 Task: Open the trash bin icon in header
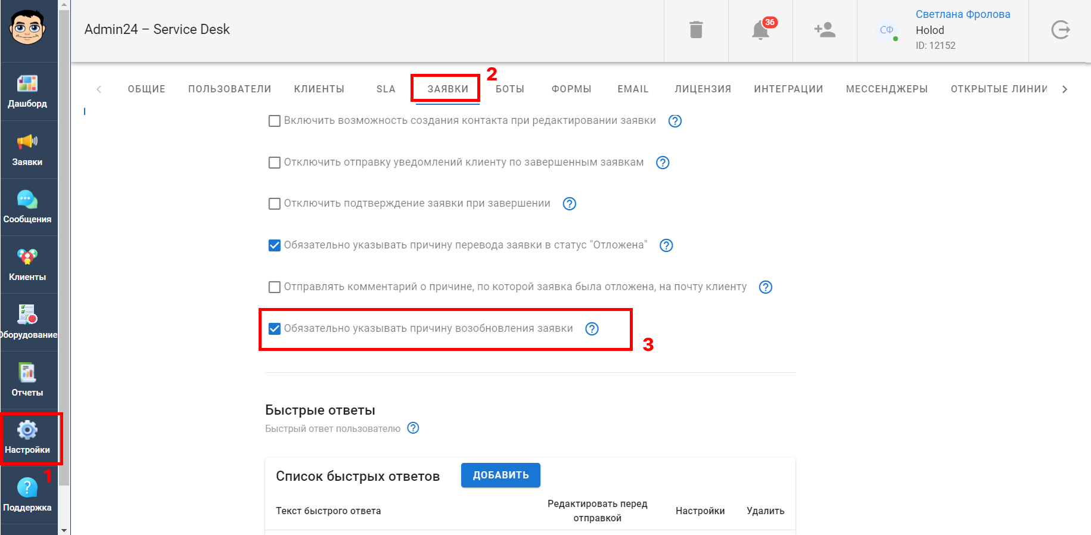click(696, 30)
